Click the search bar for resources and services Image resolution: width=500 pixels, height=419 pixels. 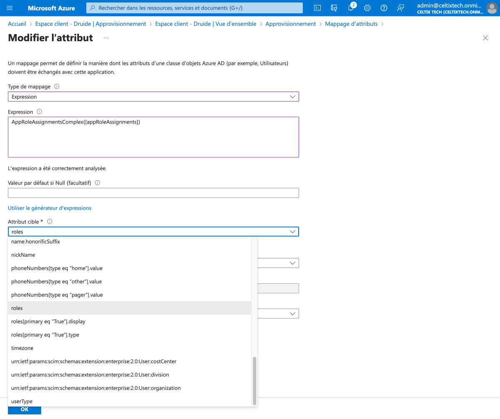click(x=195, y=8)
